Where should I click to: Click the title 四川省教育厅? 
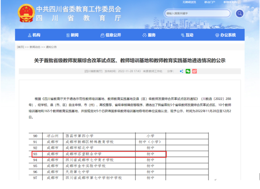79,18
